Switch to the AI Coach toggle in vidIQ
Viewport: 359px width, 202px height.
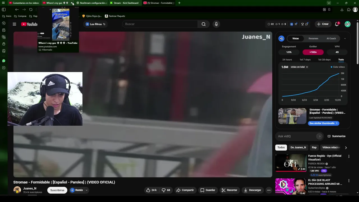pos(331,38)
